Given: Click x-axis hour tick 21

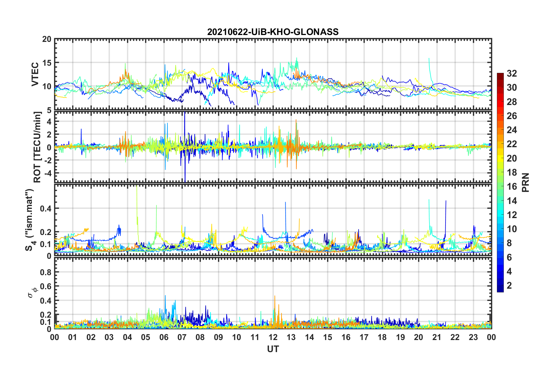Looking at the screenshot, I should coord(437,337).
